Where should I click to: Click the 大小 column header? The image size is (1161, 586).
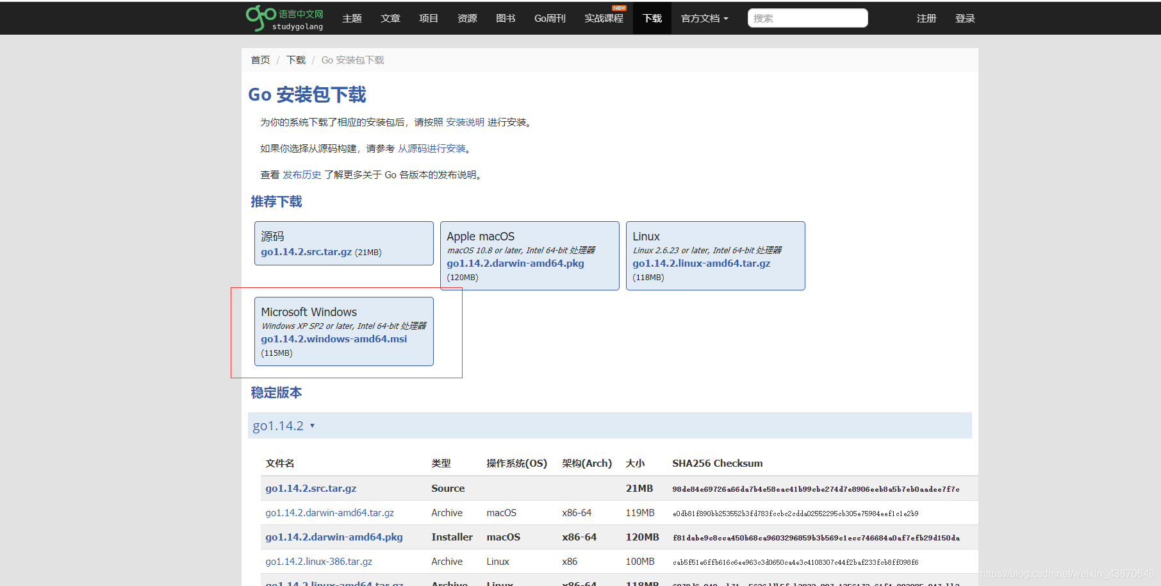coord(635,464)
